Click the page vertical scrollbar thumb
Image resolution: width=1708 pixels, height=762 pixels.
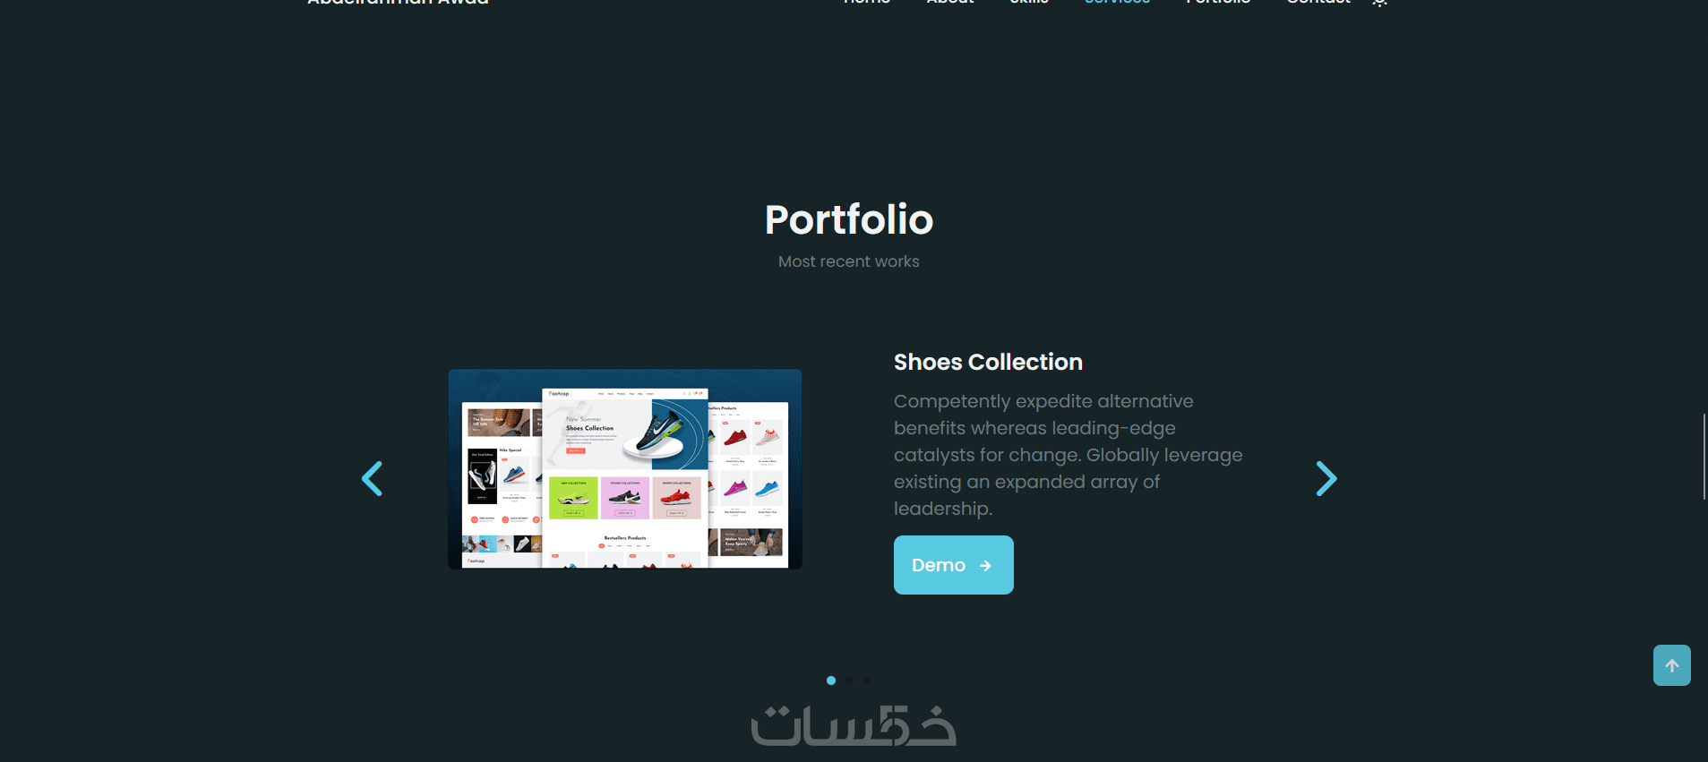click(1704, 456)
